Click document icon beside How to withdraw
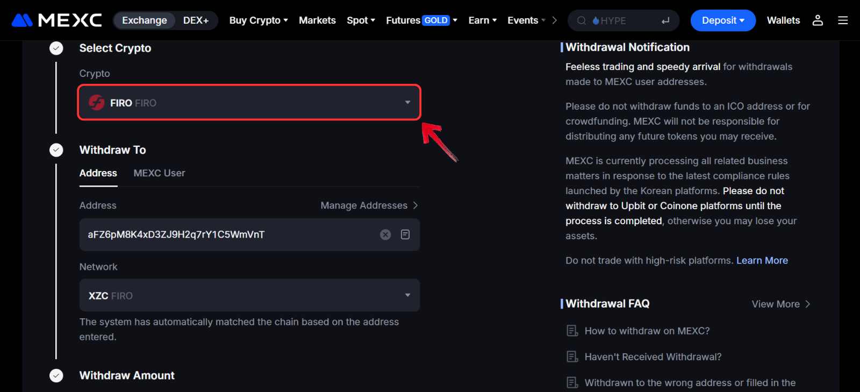The image size is (860, 392). coord(572,331)
